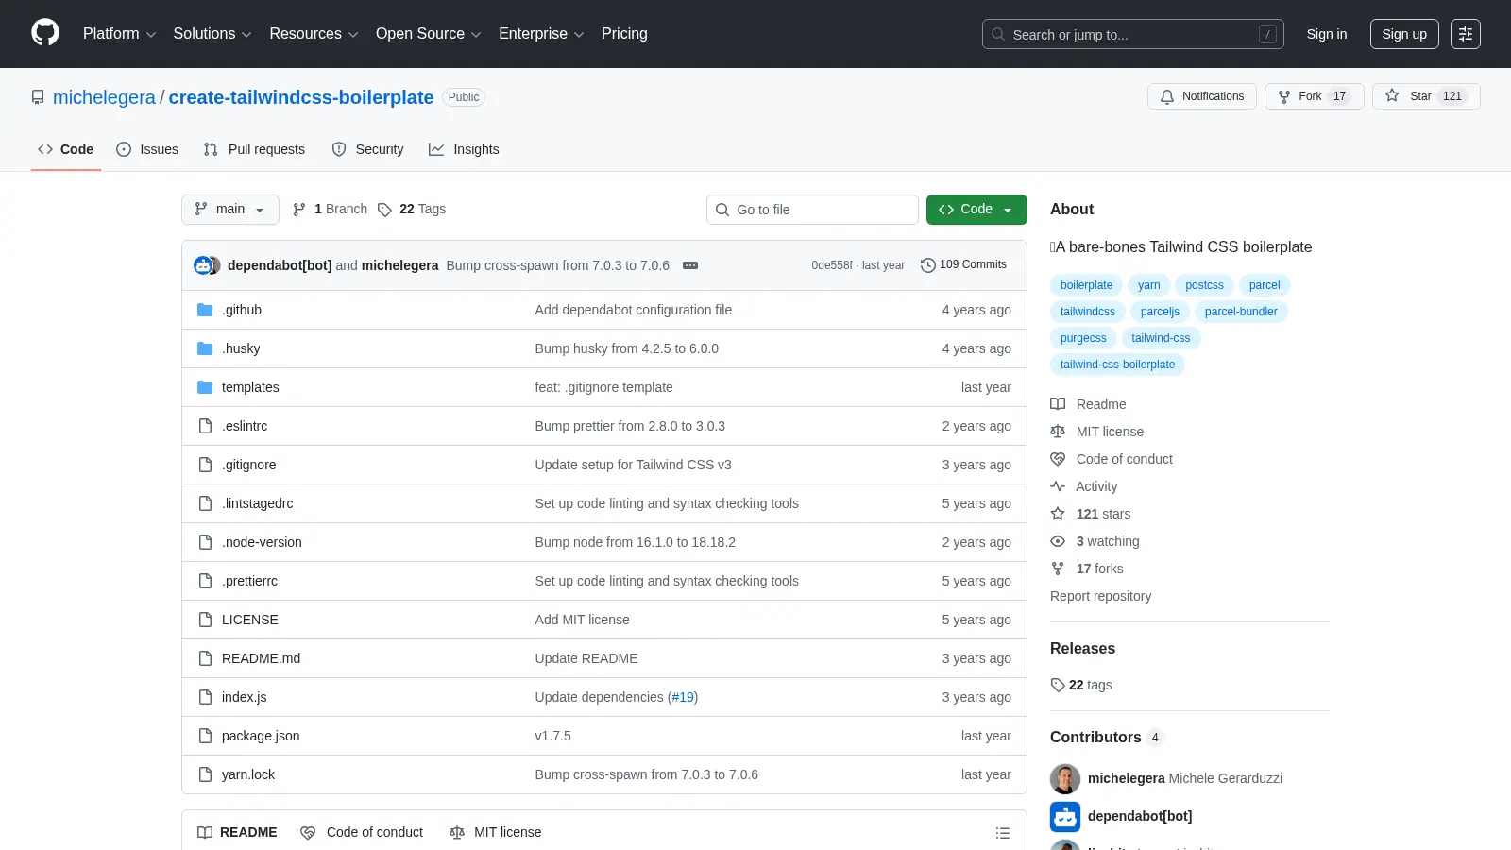Click the Go to file search field
1511x850 pixels.
coord(812,210)
